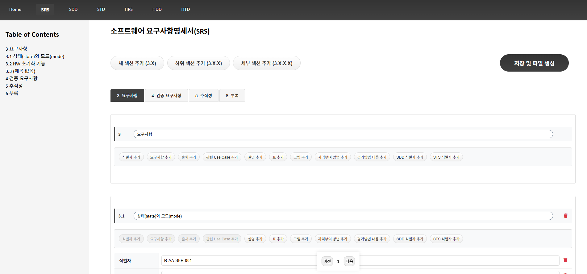The width and height of the screenshot is (587, 274).
Task: Click '새 섹션 추가 (3.X)' button
Action: (137, 63)
